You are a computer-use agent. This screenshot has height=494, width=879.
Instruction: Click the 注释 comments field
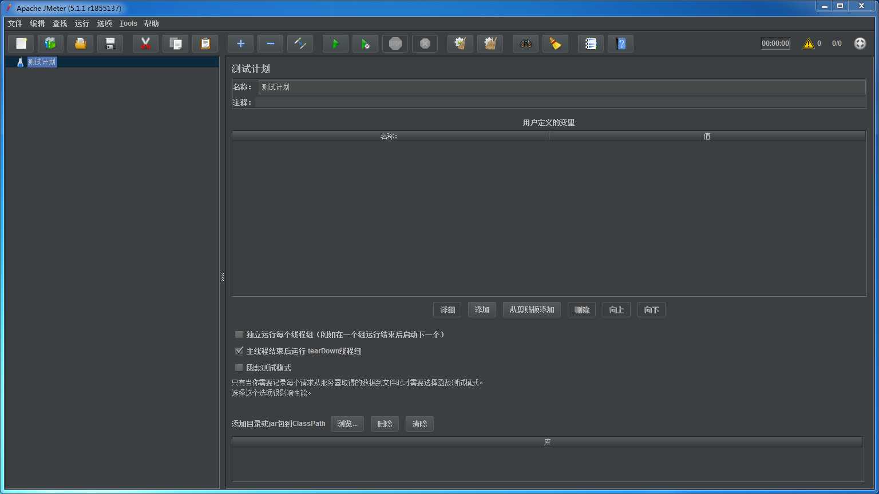click(x=560, y=102)
